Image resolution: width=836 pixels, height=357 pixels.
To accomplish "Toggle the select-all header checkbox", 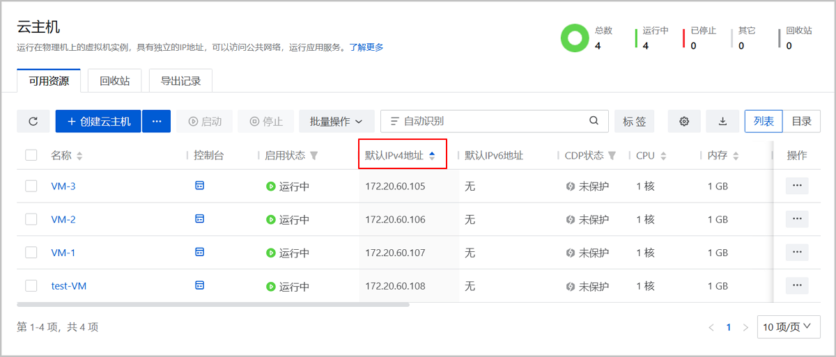I will [31, 155].
